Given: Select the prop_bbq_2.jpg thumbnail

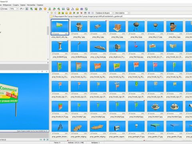Looking at the screenshot, I should [98, 27].
